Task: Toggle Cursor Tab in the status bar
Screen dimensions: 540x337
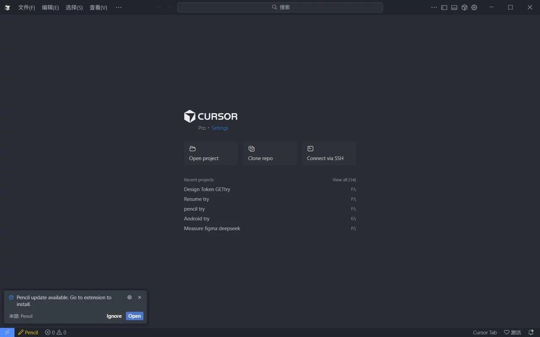Action: 485,332
